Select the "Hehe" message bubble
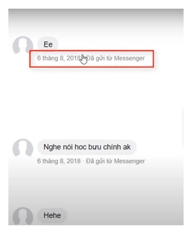The height and width of the screenshot is (232, 194). coord(52,215)
